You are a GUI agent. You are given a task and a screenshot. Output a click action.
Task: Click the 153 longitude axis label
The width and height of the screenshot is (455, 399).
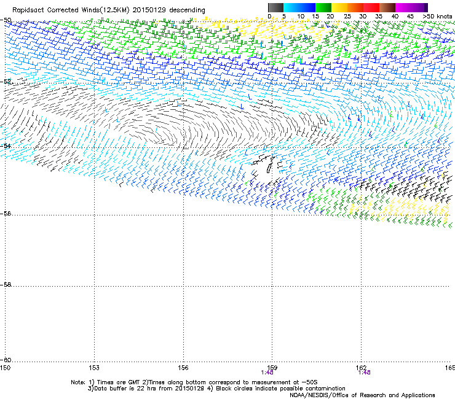[x=94, y=368]
